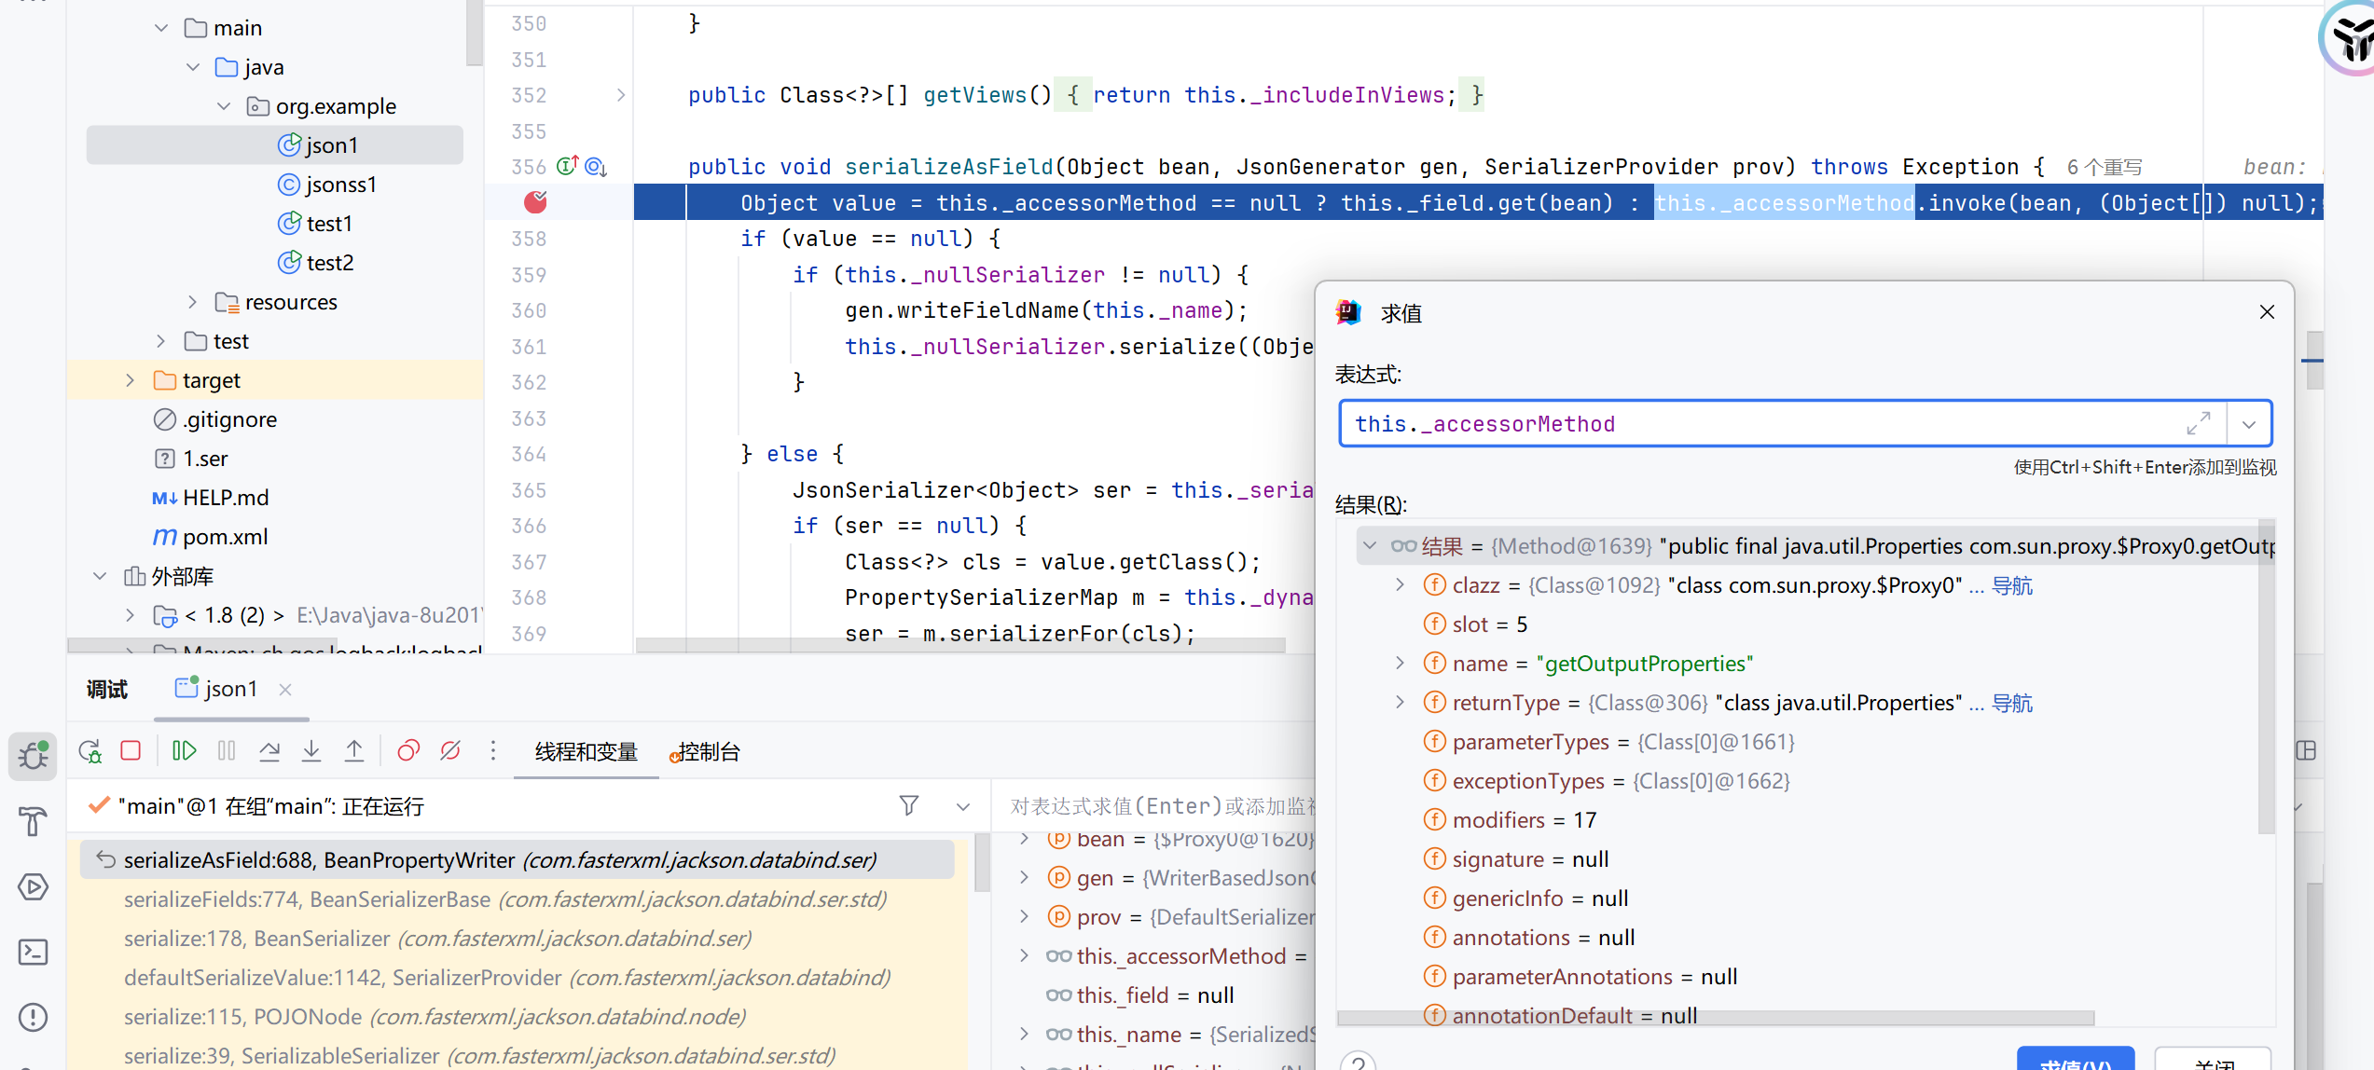Open the Build hammer tool window

[x=34, y=821]
